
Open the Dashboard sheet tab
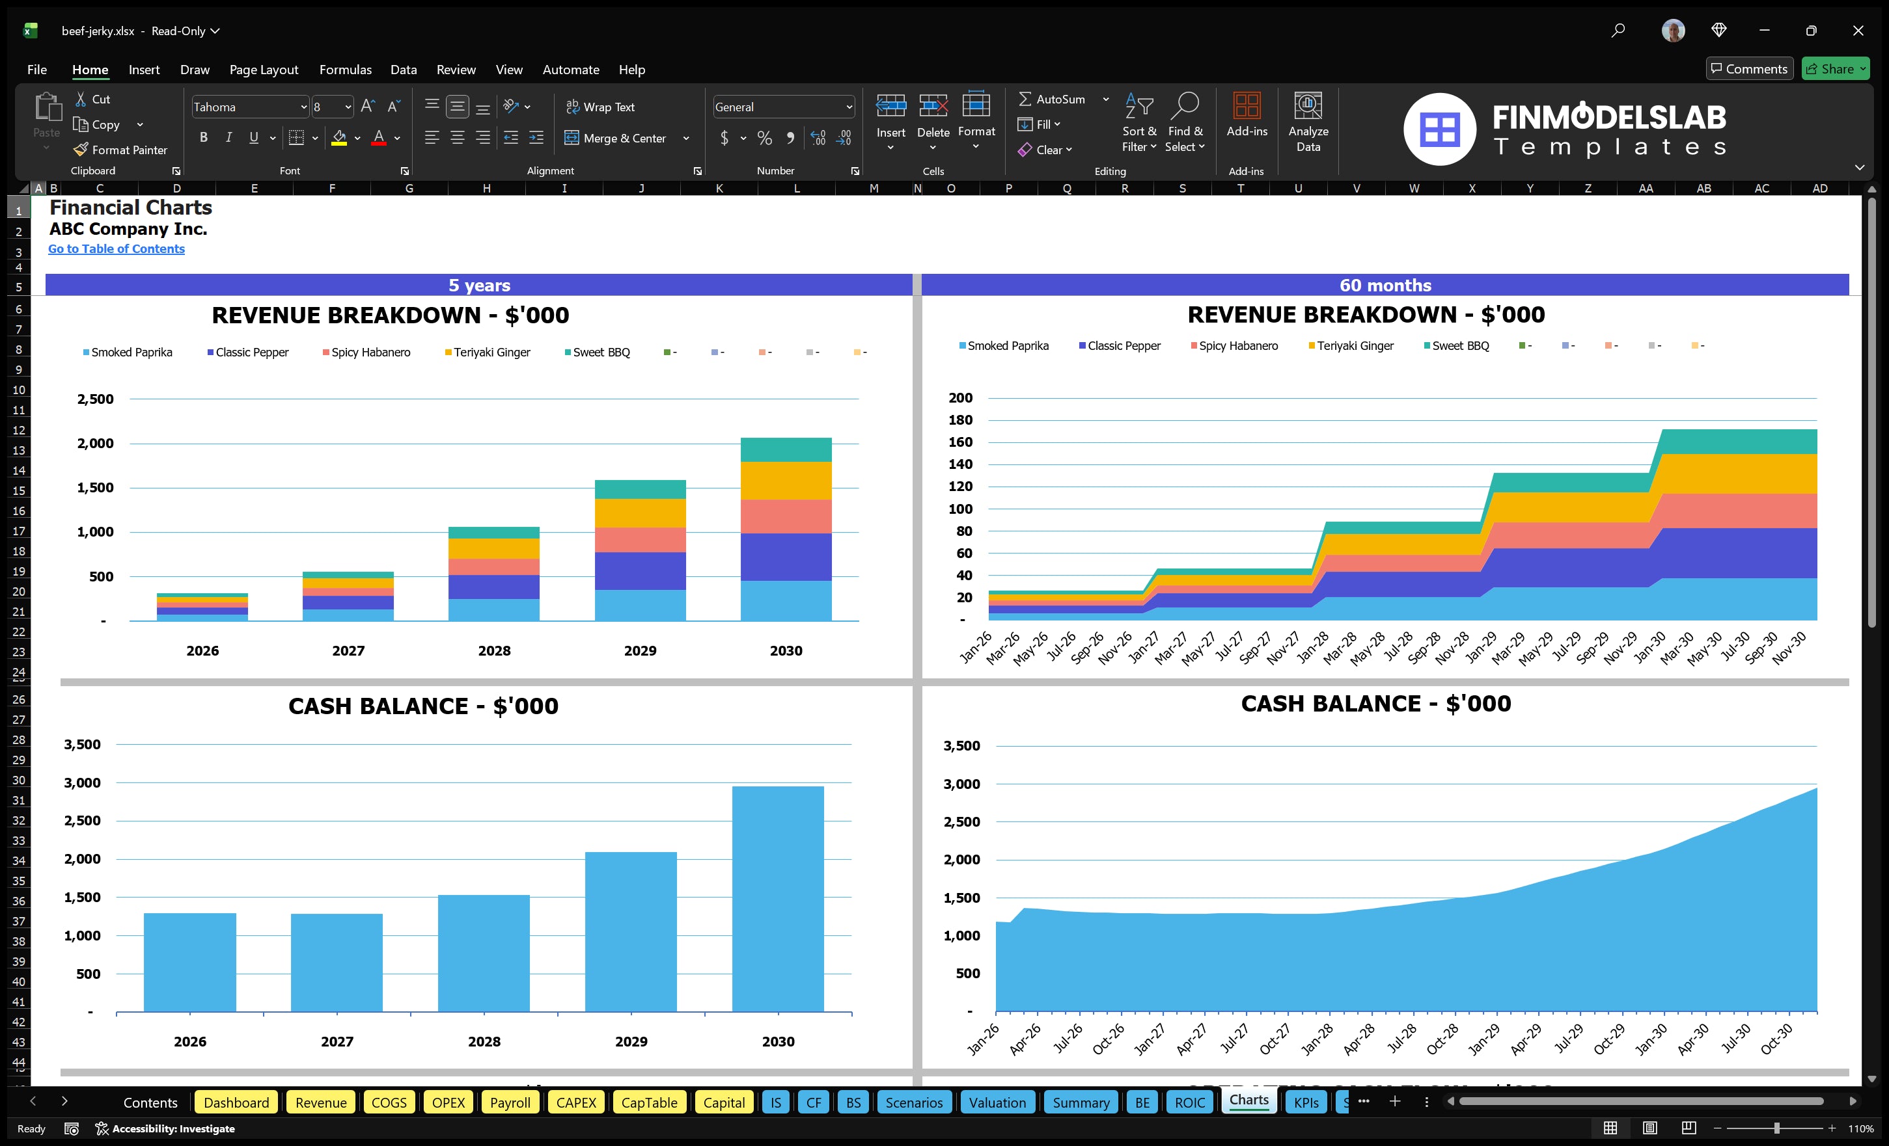click(x=236, y=1102)
